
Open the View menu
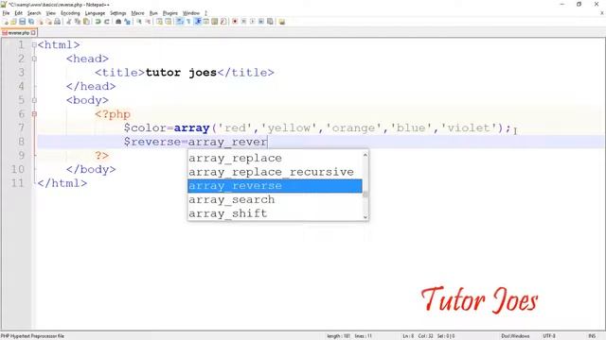pos(50,13)
